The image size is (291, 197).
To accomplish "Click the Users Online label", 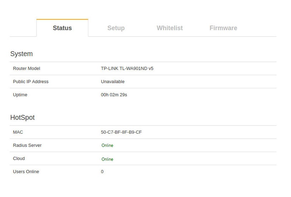I will coord(26,172).
